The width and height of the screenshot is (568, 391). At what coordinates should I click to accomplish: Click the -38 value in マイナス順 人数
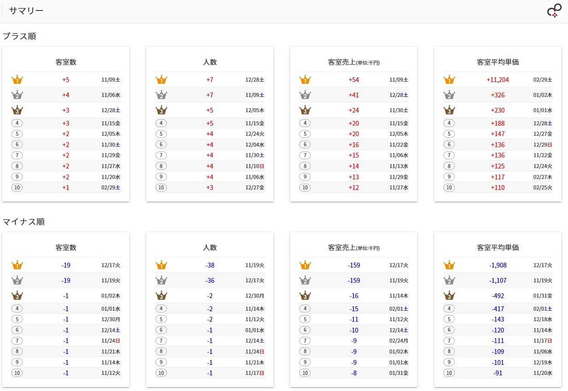pos(210,265)
